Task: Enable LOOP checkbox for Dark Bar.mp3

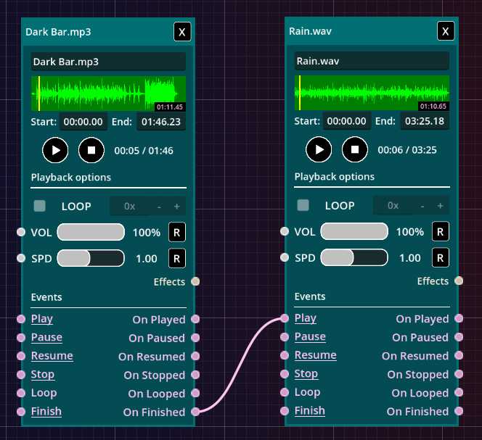Action: coord(39,206)
